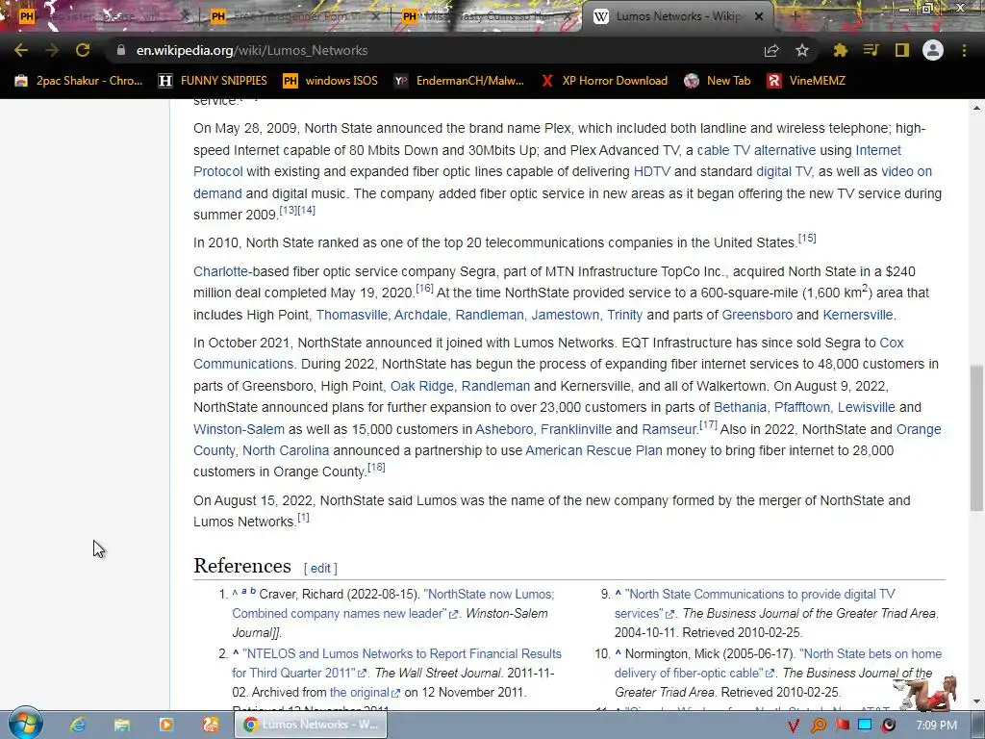Select the Chrome 'Lumos Networks' taskbar button
985x739 pixels.
(x=311, y=725)
